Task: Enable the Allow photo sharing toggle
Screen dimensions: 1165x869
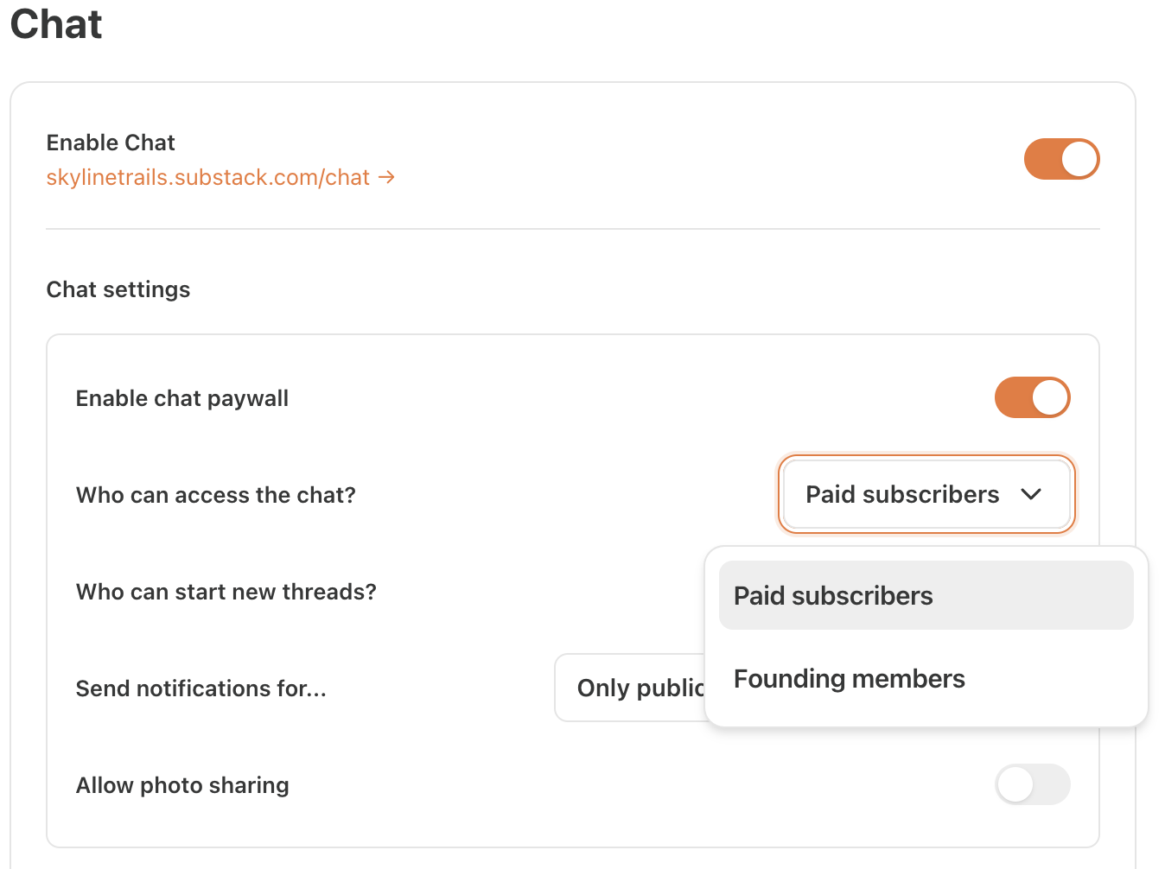Action: click(1032, 784)
